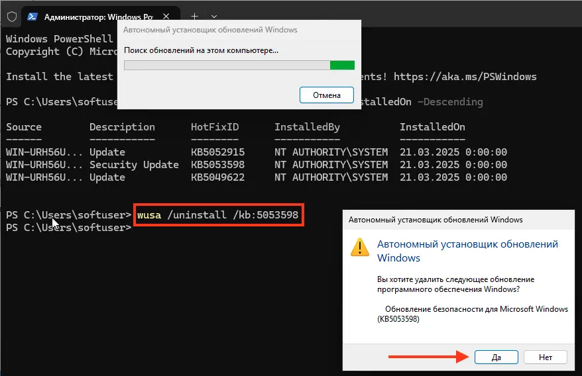
Task: Click the last empty PowerShell prompt line
Action: (x=66, y=228)
